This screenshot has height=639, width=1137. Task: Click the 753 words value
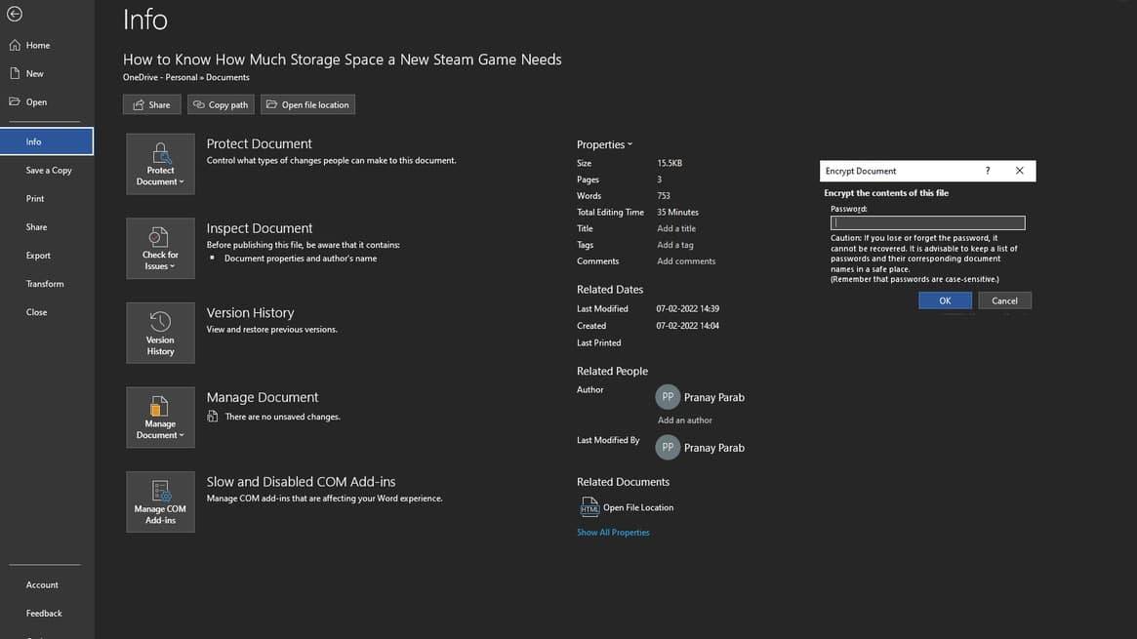tap(664, 196)
